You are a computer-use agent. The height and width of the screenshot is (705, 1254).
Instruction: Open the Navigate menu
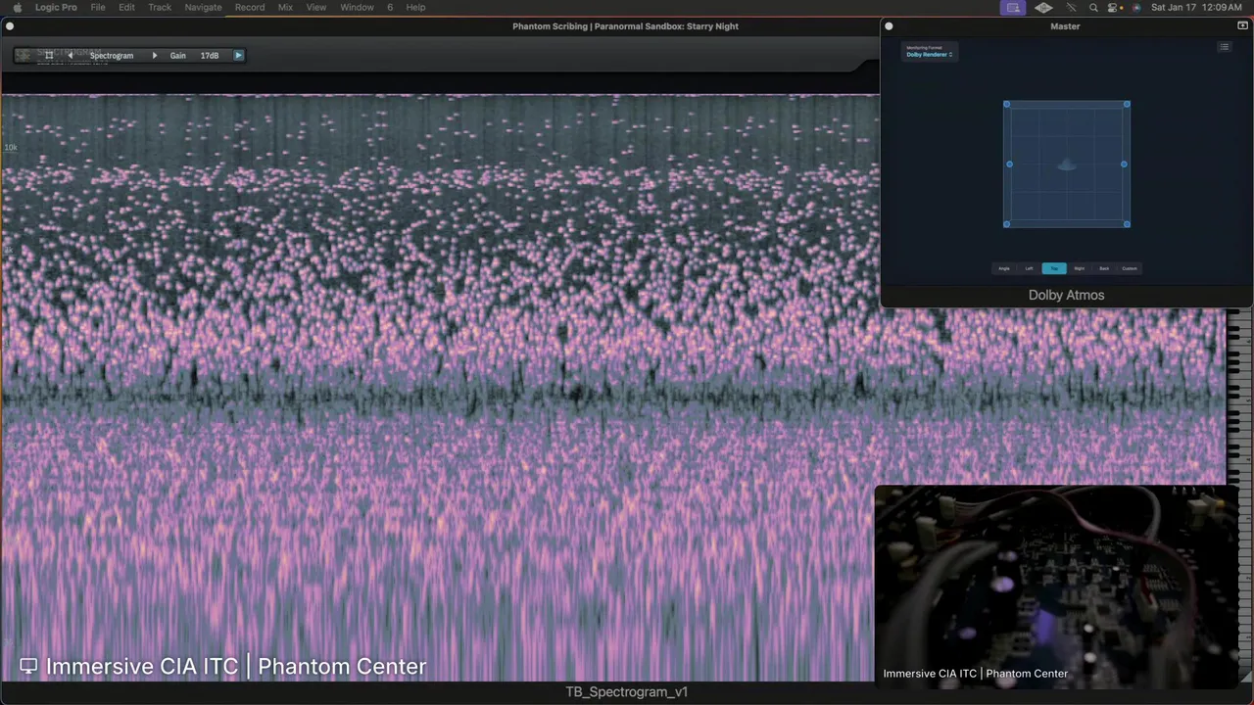pyautogui.click(x=203, y=7)
